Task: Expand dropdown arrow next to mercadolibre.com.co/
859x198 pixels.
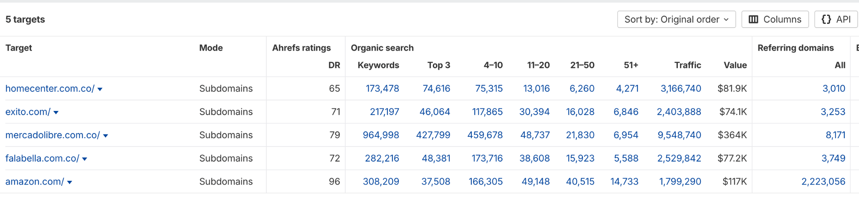Action: click(105, 136)
